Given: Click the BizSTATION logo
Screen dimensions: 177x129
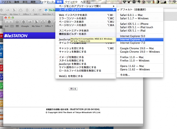Looking at the screenshot, I should (x=16, y=36).
